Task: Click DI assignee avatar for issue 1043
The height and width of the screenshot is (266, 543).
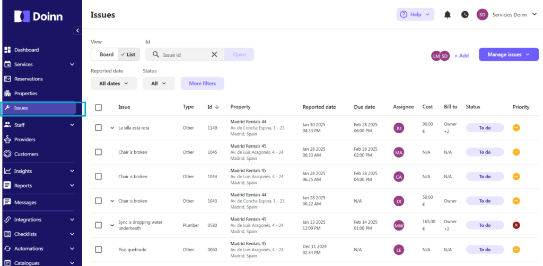Action: click(x=399, y=201)
